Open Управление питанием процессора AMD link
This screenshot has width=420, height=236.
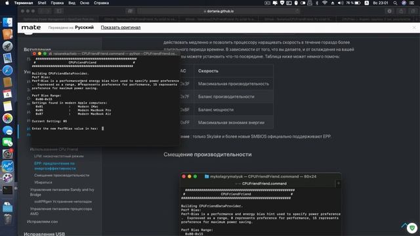(x=61, y=211)
